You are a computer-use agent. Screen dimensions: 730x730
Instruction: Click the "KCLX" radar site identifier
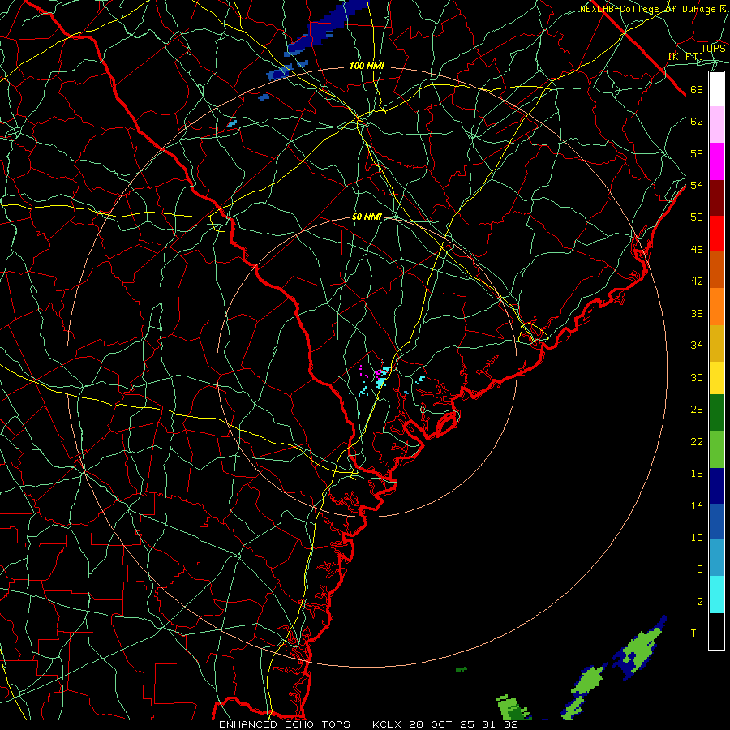tap(388, 724)
